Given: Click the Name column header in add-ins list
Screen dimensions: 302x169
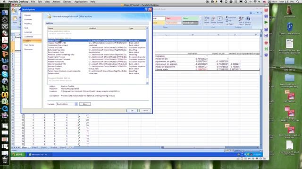Looking at the screenshot, I should pyautogui.click(x=67, y=28).
